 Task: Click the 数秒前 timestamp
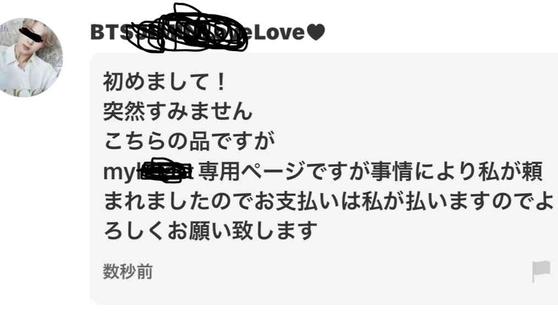128,271
